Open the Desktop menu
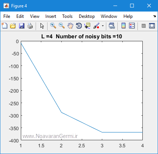 [x=87, y=16]
